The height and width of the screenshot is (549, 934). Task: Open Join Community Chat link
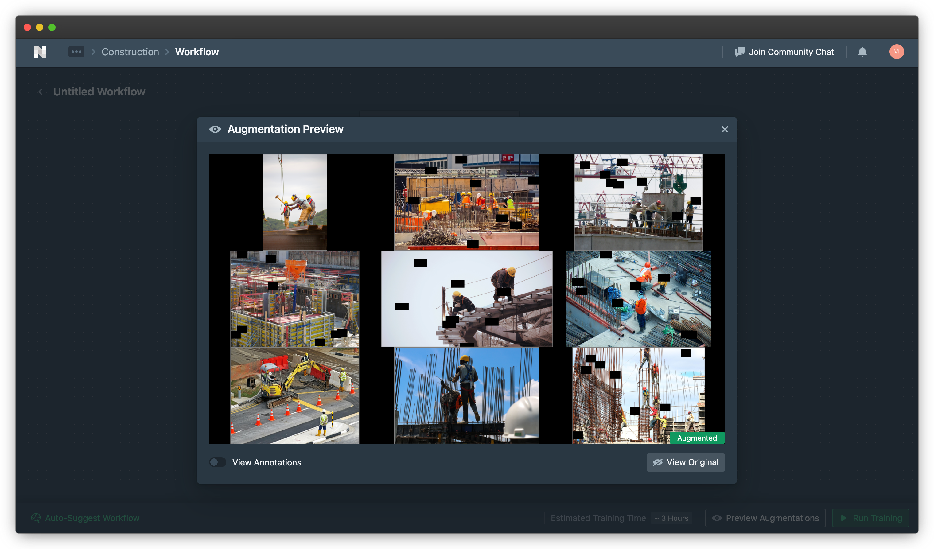[791, 52]
